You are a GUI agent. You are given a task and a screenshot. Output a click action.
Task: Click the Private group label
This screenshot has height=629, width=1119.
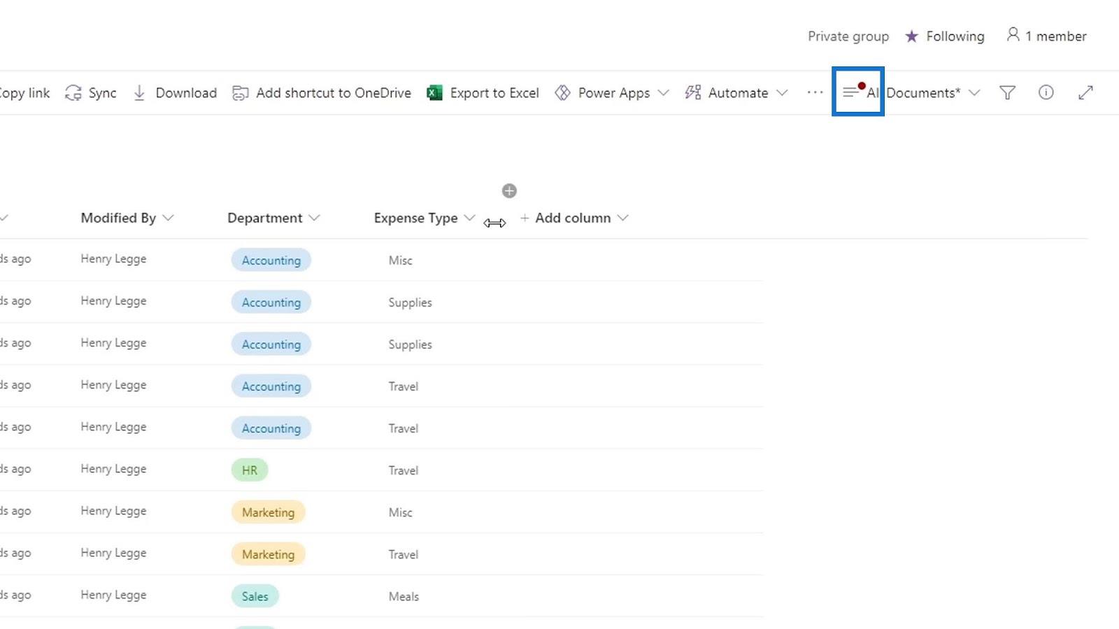point(848,36)
